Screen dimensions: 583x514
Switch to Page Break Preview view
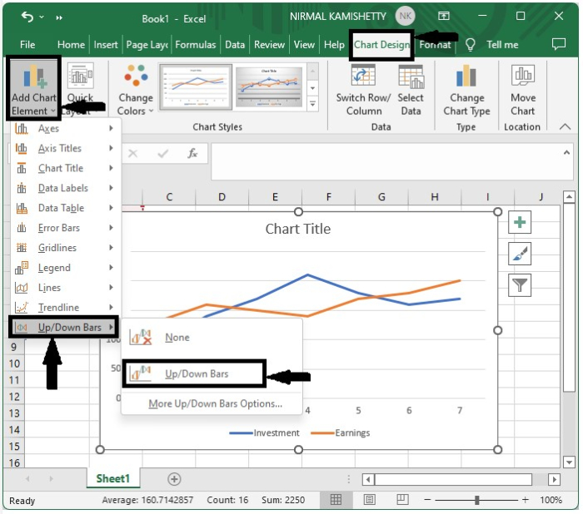click(402, 500)
